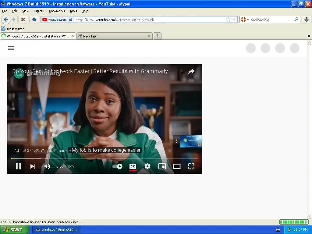
Task: Open the Tools menu
Action: point(73,11)
